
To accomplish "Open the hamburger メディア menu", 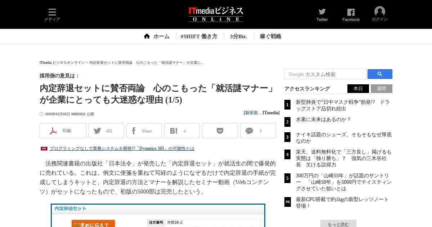I will click(x=52, y=15).
